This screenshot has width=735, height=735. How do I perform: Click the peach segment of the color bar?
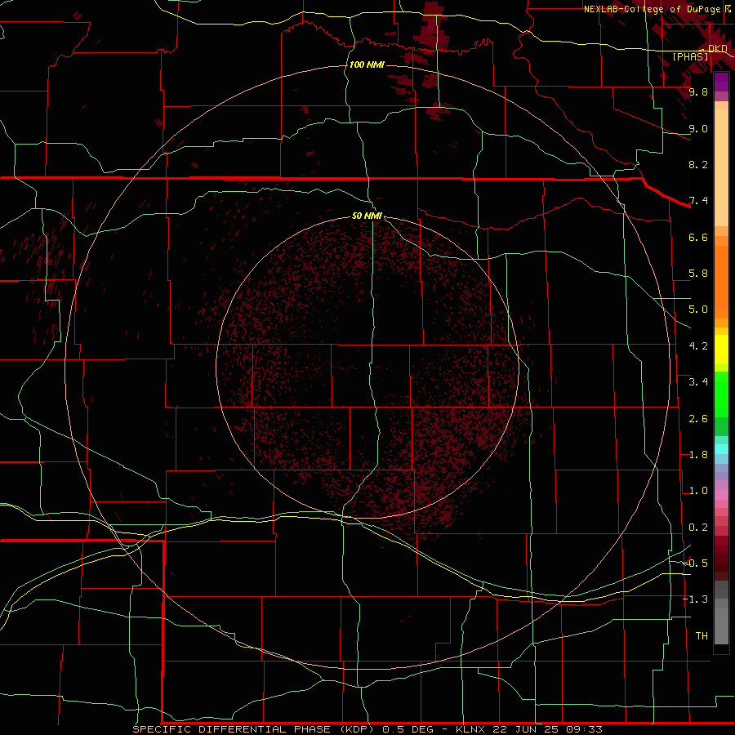tap(721, 167)
